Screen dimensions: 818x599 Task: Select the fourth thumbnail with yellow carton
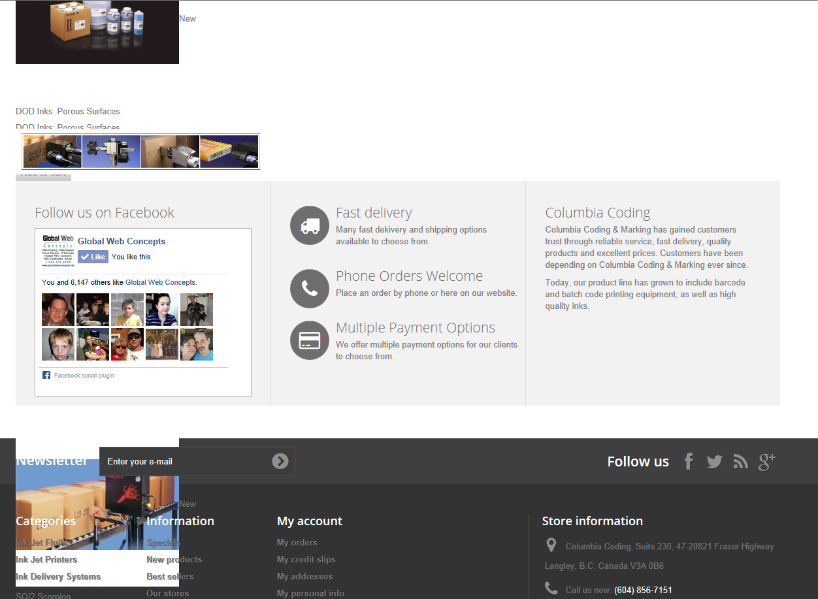coord(229,152)
